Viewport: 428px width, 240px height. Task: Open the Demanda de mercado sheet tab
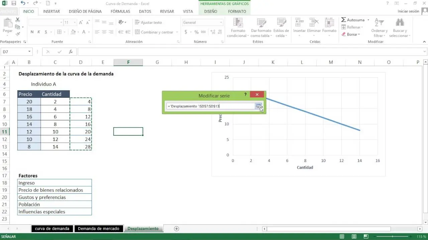(x=99, y=228)
